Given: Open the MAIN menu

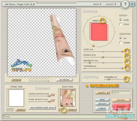Looking at the screenshot, I should pos(97,4).
